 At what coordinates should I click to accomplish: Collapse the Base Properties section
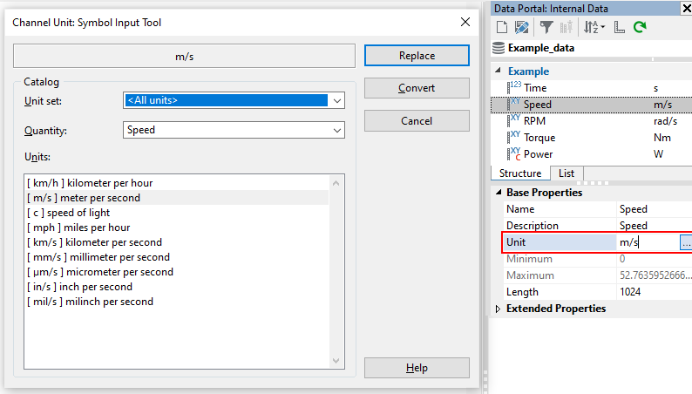[x=499, y=192]
